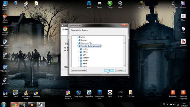190x107 pixels.
Task: Launch aTube Catcher from desktop
Action: (x=5, y=18)
